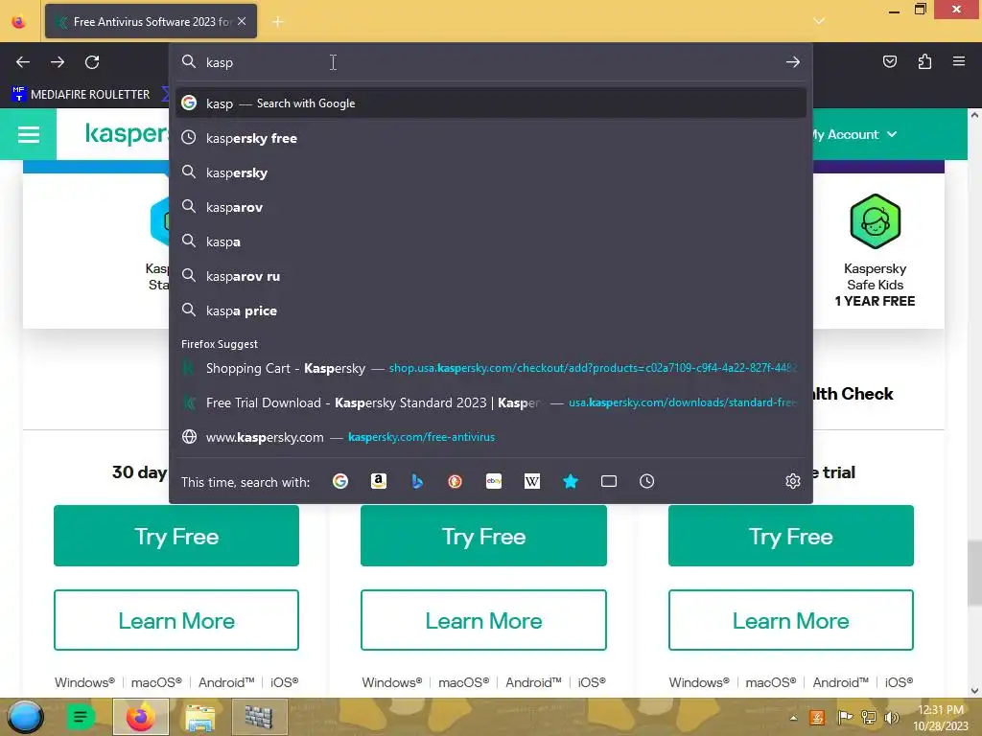Open a new tab with the plus button

(278, 22)
